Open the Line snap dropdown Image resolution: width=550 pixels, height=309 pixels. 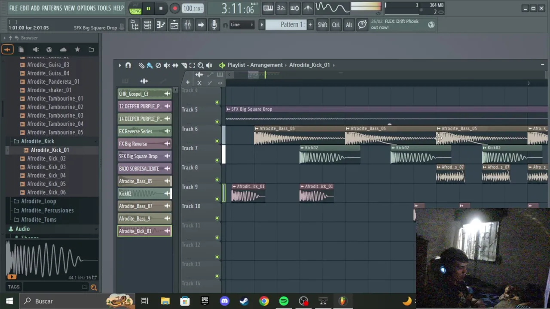242,25
